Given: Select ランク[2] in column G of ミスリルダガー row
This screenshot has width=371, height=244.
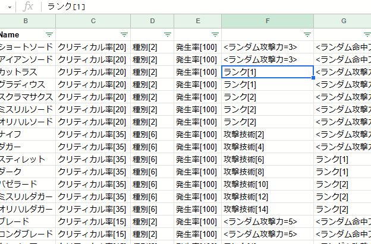Looking at the screenshot, I should [x=342, y=197].
